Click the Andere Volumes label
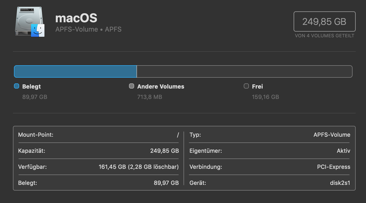Screen dimensions: 366x203 161,86
